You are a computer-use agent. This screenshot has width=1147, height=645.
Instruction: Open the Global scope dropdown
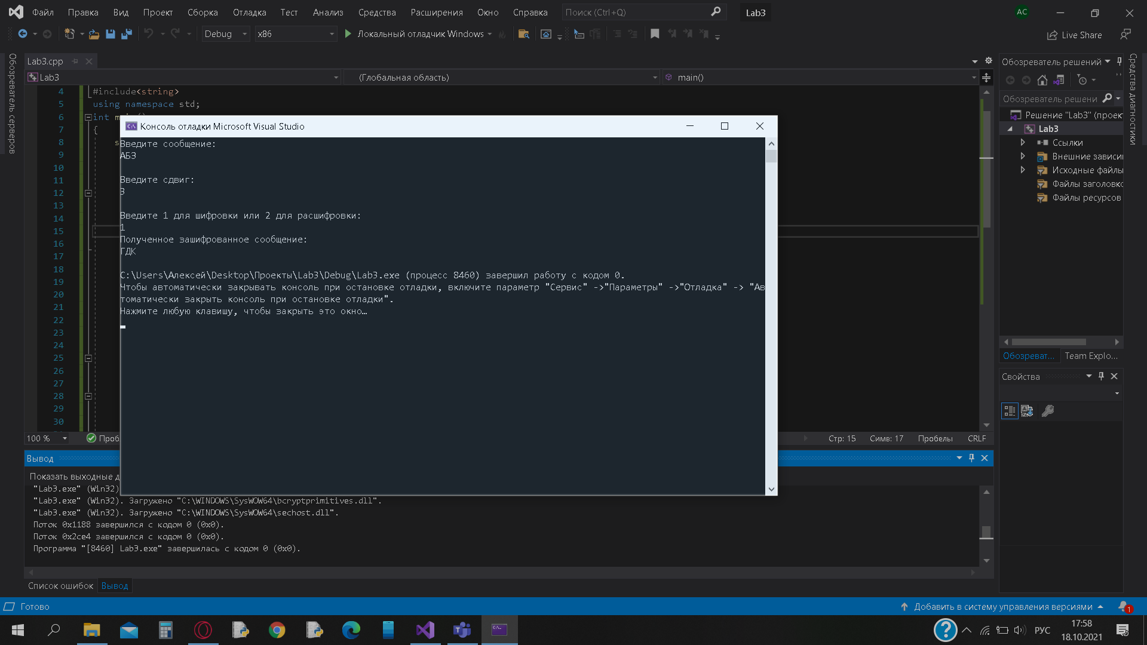(502, 78)
